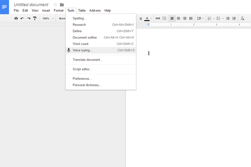Click the clear formatting icon

[x=242, y=18]
